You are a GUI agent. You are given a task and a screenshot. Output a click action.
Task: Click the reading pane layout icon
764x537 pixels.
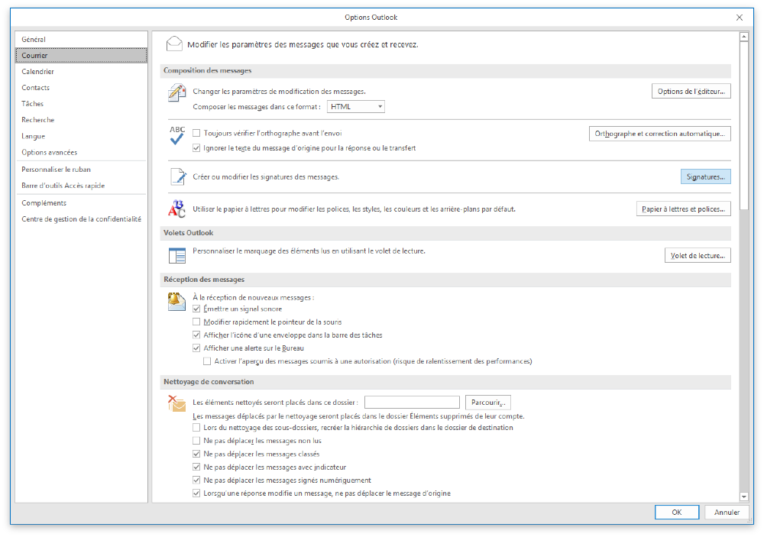177,255
